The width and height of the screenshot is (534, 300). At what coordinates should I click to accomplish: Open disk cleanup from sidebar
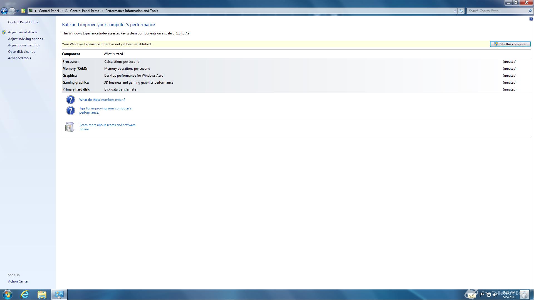click(x=22, y=52)
